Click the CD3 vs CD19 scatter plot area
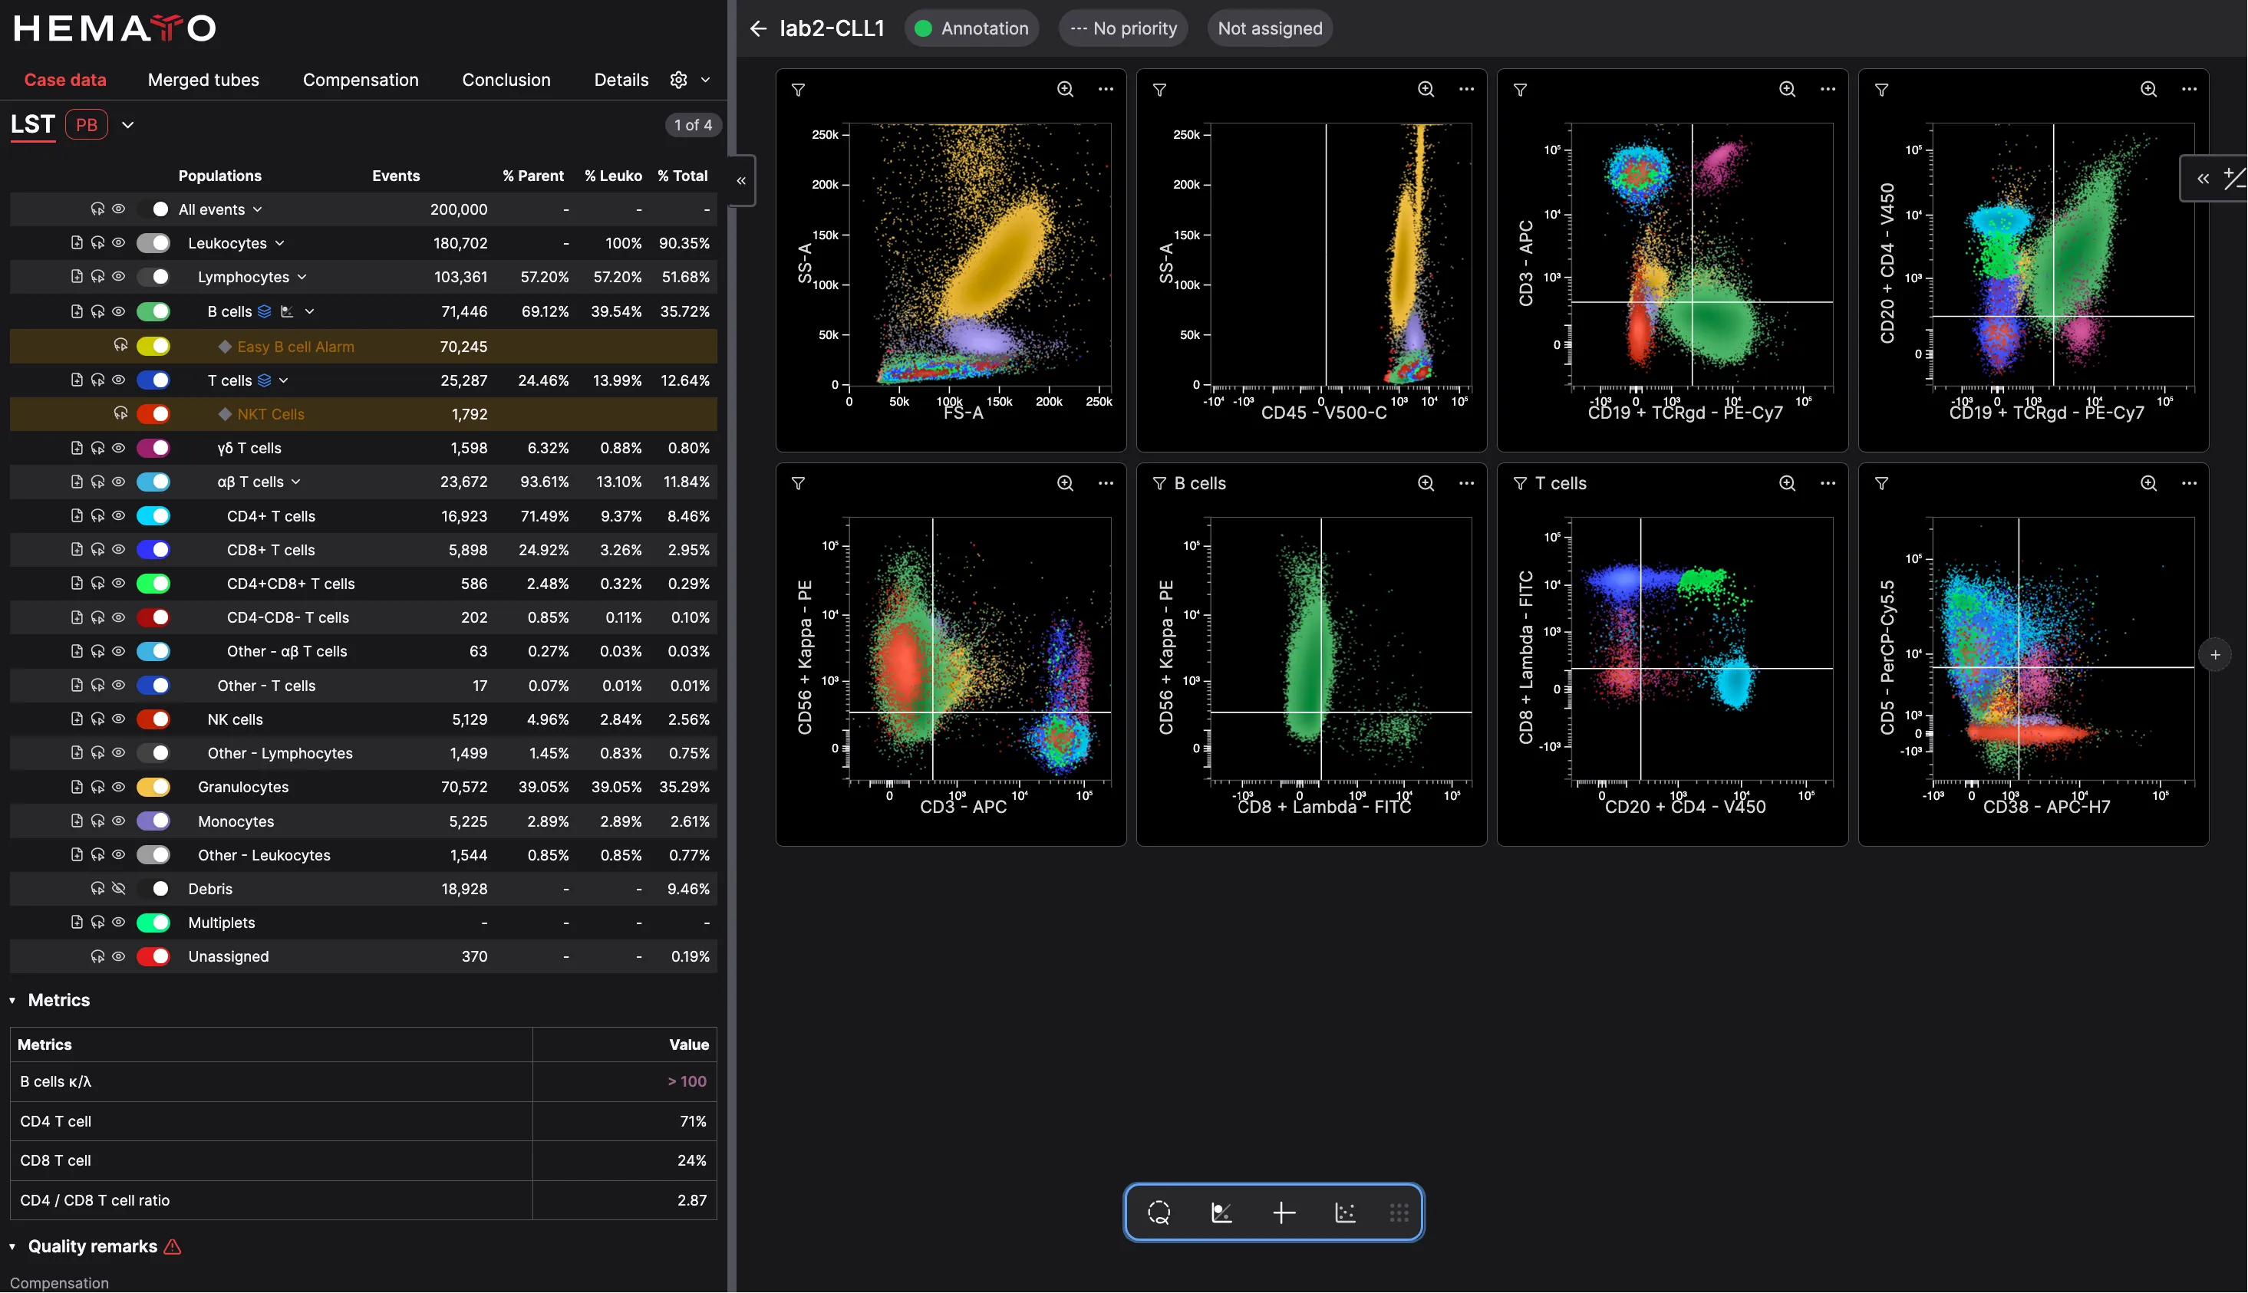2248x1293 pixels. point(1701,255)
